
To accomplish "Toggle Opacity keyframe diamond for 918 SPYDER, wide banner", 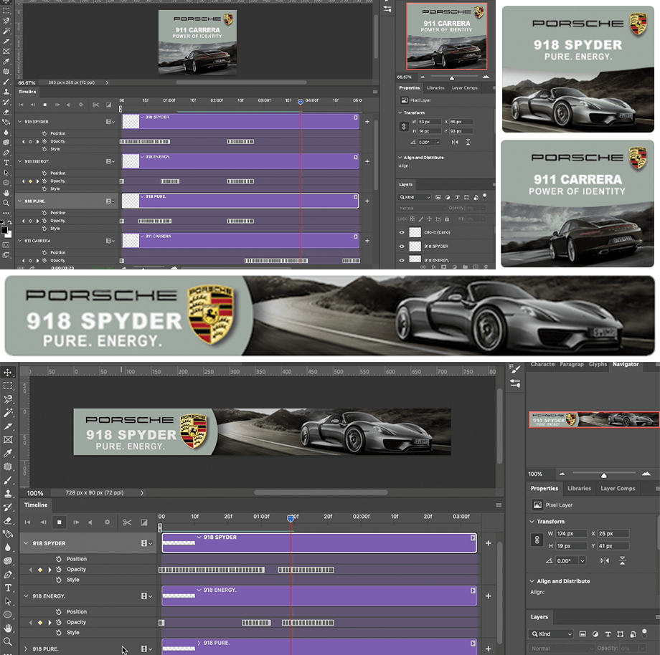I will 40,570.
